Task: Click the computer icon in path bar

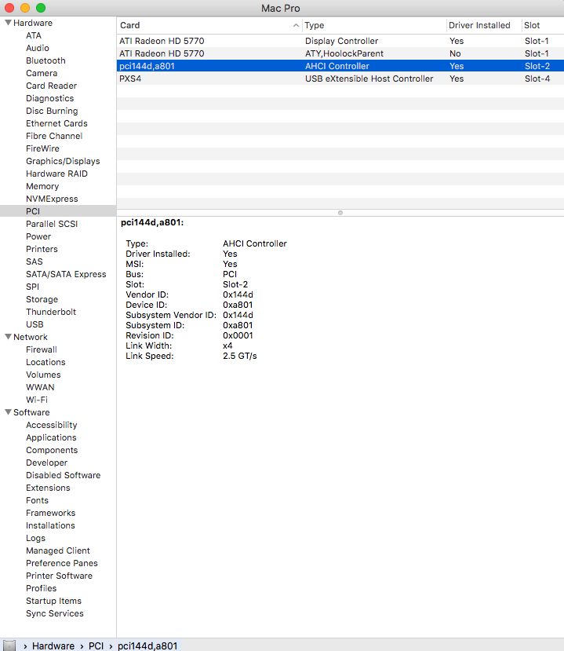Action: tap(9, 646)
